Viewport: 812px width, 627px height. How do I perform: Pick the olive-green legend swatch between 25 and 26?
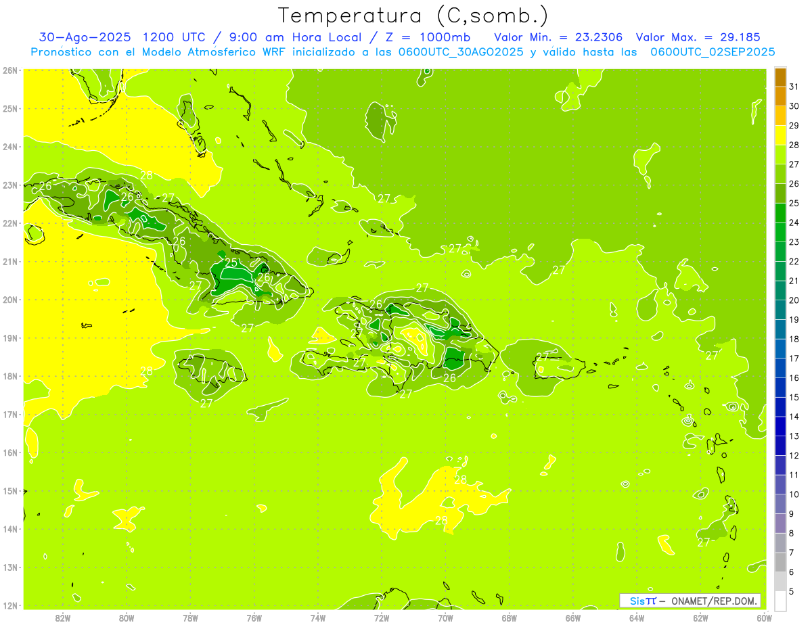(780, 193)
